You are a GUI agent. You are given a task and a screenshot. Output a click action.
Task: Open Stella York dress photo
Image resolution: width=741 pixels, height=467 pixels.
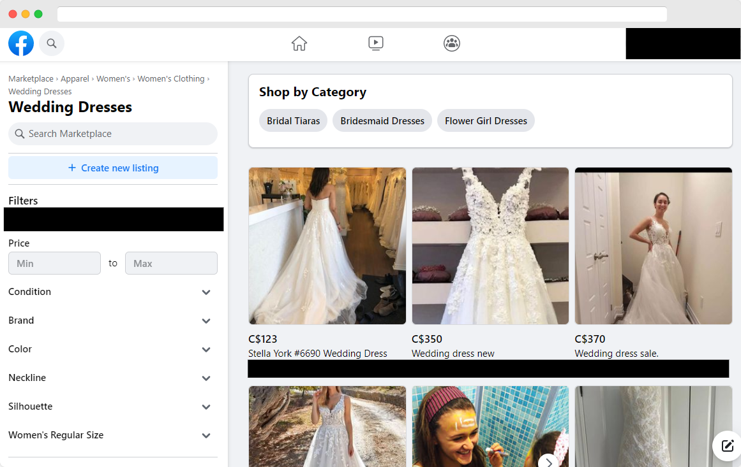(x=327, y=246)
